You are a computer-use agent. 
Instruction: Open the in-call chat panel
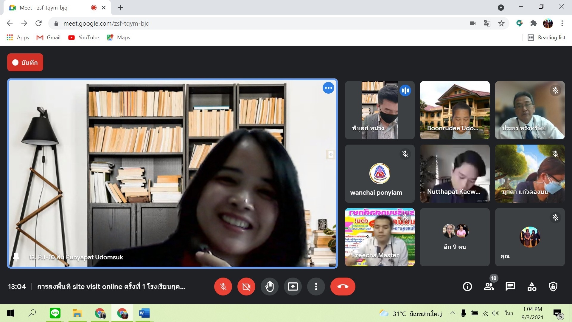pyautogui.click(x=510, y=287)
